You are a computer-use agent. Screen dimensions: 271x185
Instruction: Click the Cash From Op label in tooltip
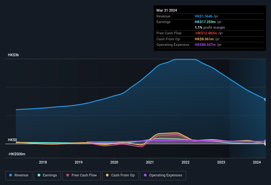coord(168,39)
